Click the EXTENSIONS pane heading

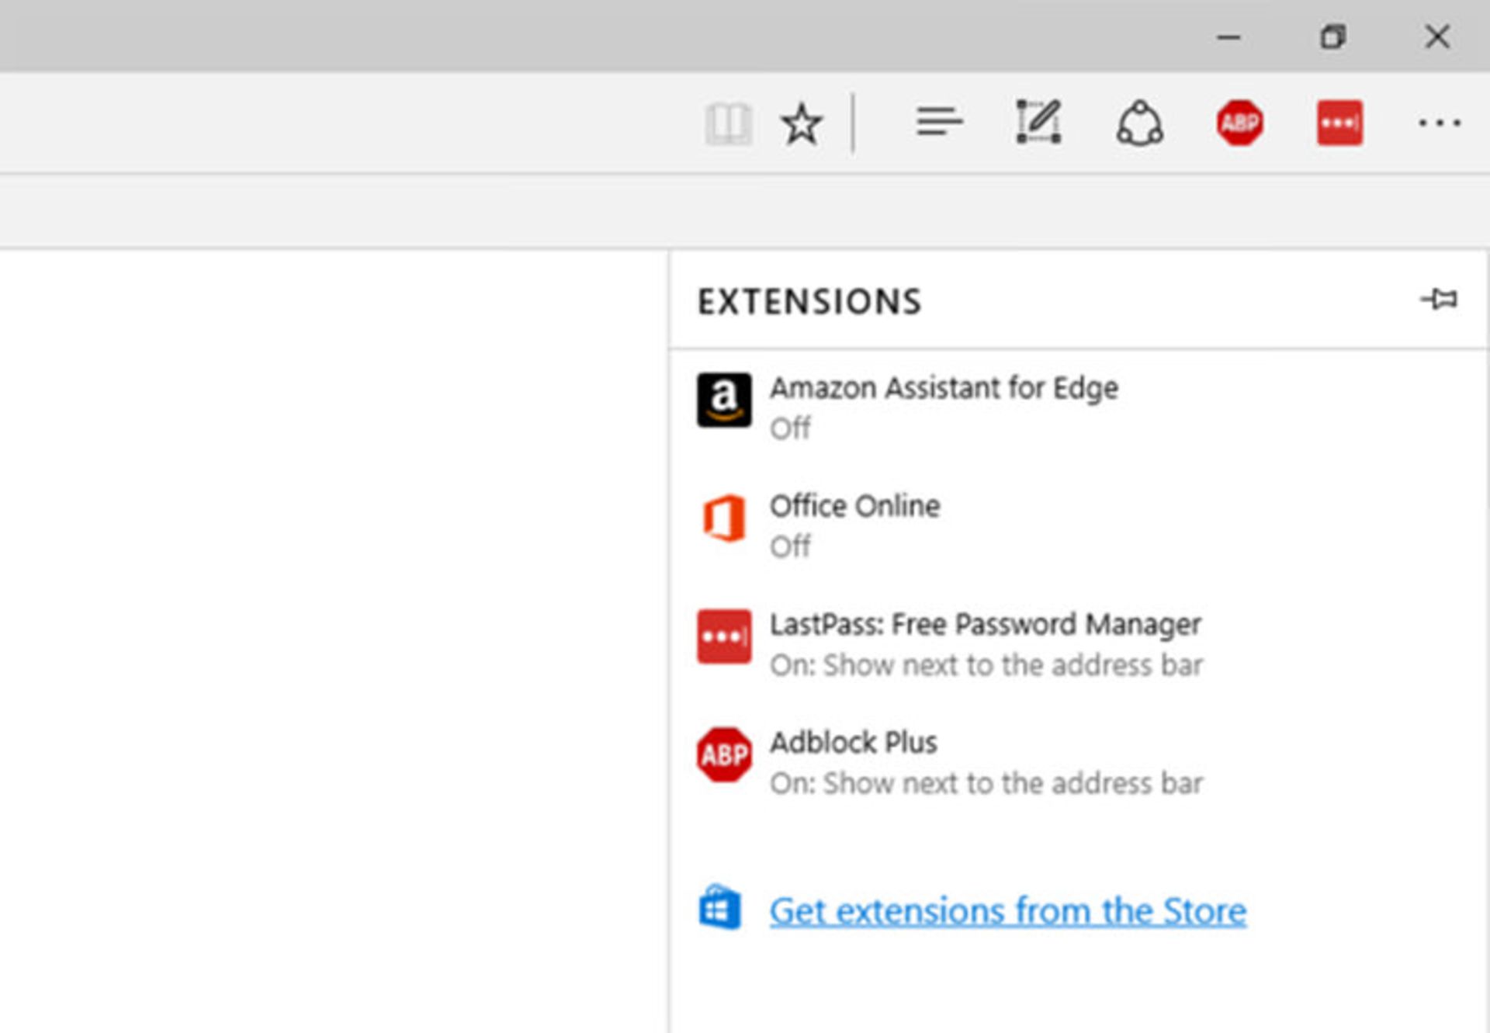coord(809,302)
